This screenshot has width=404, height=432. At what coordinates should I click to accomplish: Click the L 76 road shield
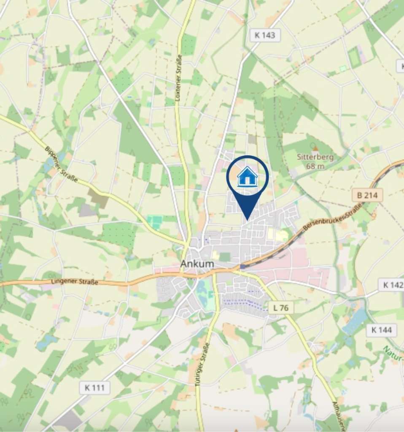click(281, 308)
